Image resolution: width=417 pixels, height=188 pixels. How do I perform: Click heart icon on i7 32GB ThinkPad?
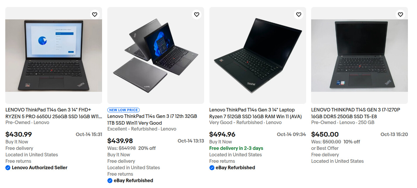tap(196, 14)
